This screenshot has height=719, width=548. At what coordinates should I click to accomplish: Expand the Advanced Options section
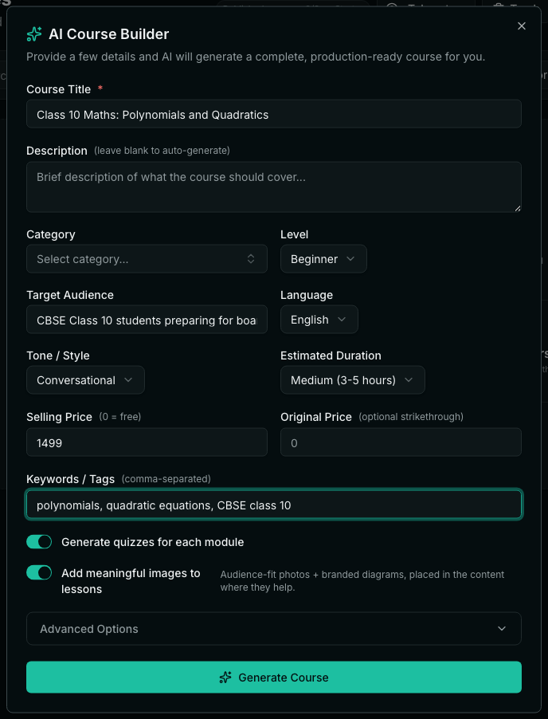tap(274, 629)
